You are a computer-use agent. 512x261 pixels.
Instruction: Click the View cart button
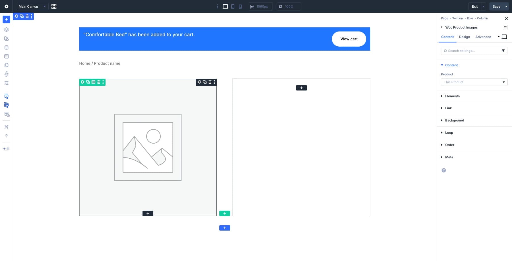pos(349,39)
